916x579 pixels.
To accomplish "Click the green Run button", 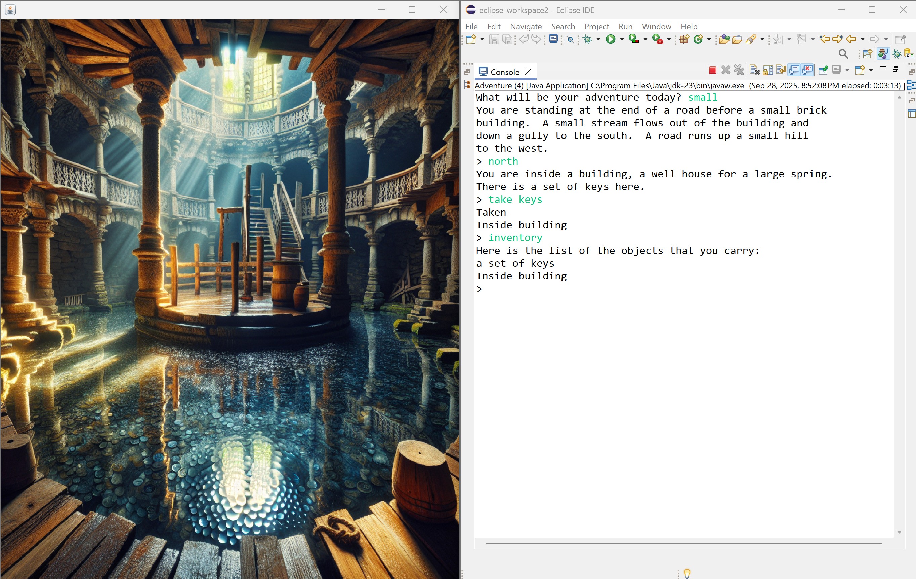I will pyautogui.click(x=610, y=39).
